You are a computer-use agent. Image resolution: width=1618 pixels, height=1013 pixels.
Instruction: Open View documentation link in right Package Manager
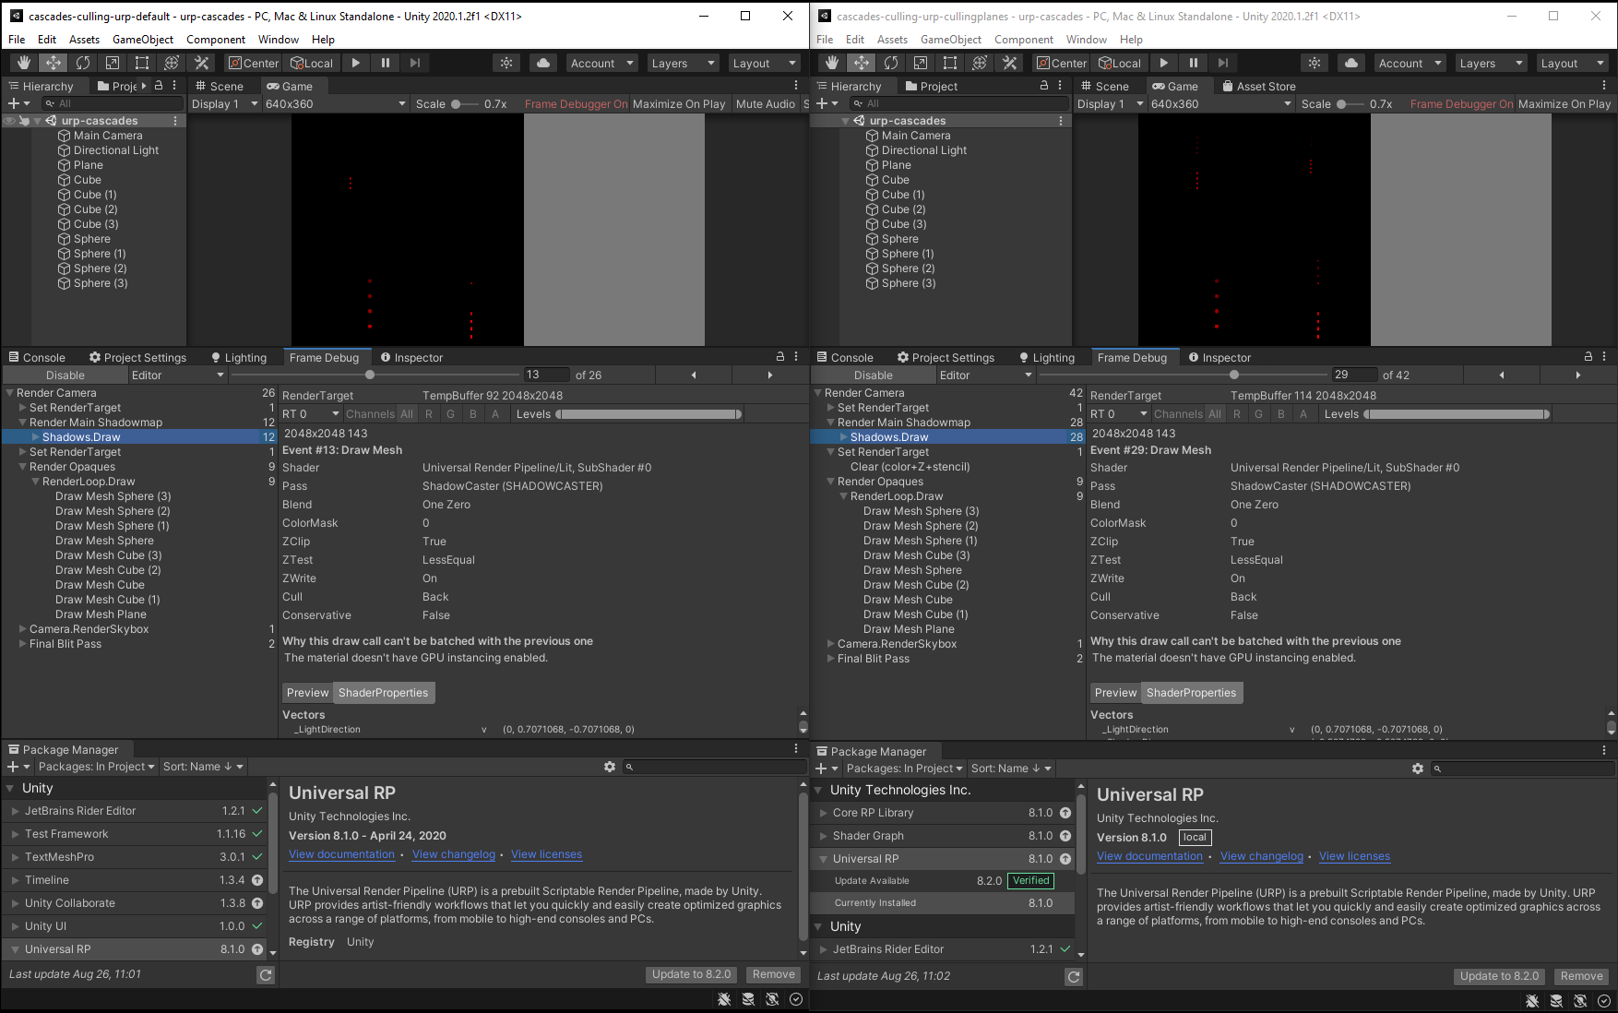[x=1149, y=856]
